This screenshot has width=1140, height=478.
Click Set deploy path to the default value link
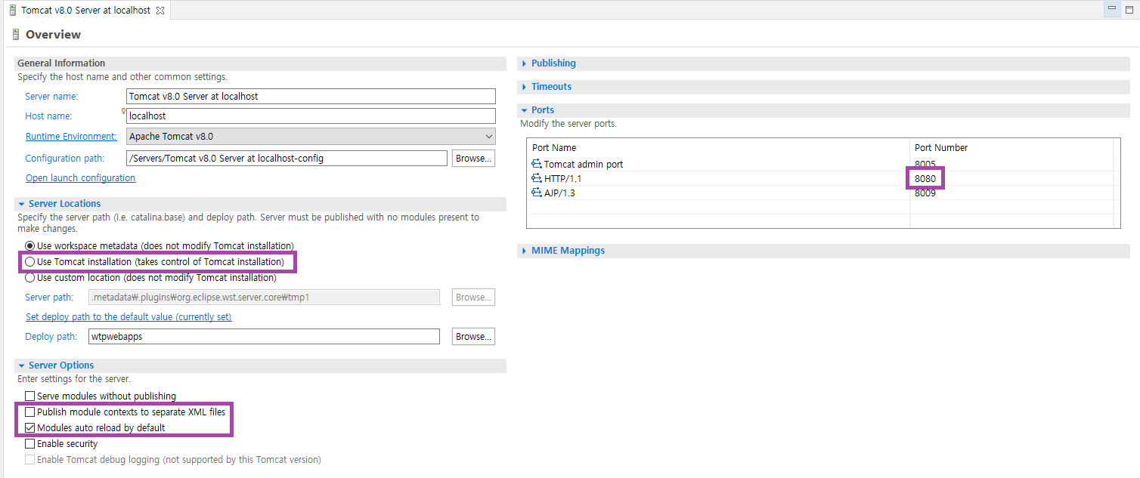(x=129, y=317)
